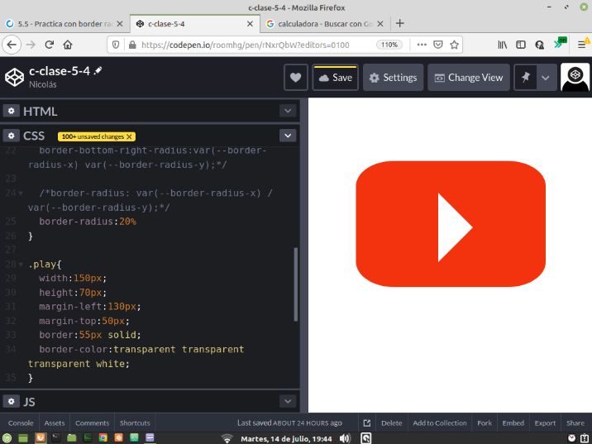Fork this pen
The height and width of the screenshot is (444, 592).
pyautogui.click(x=485, y=423)
